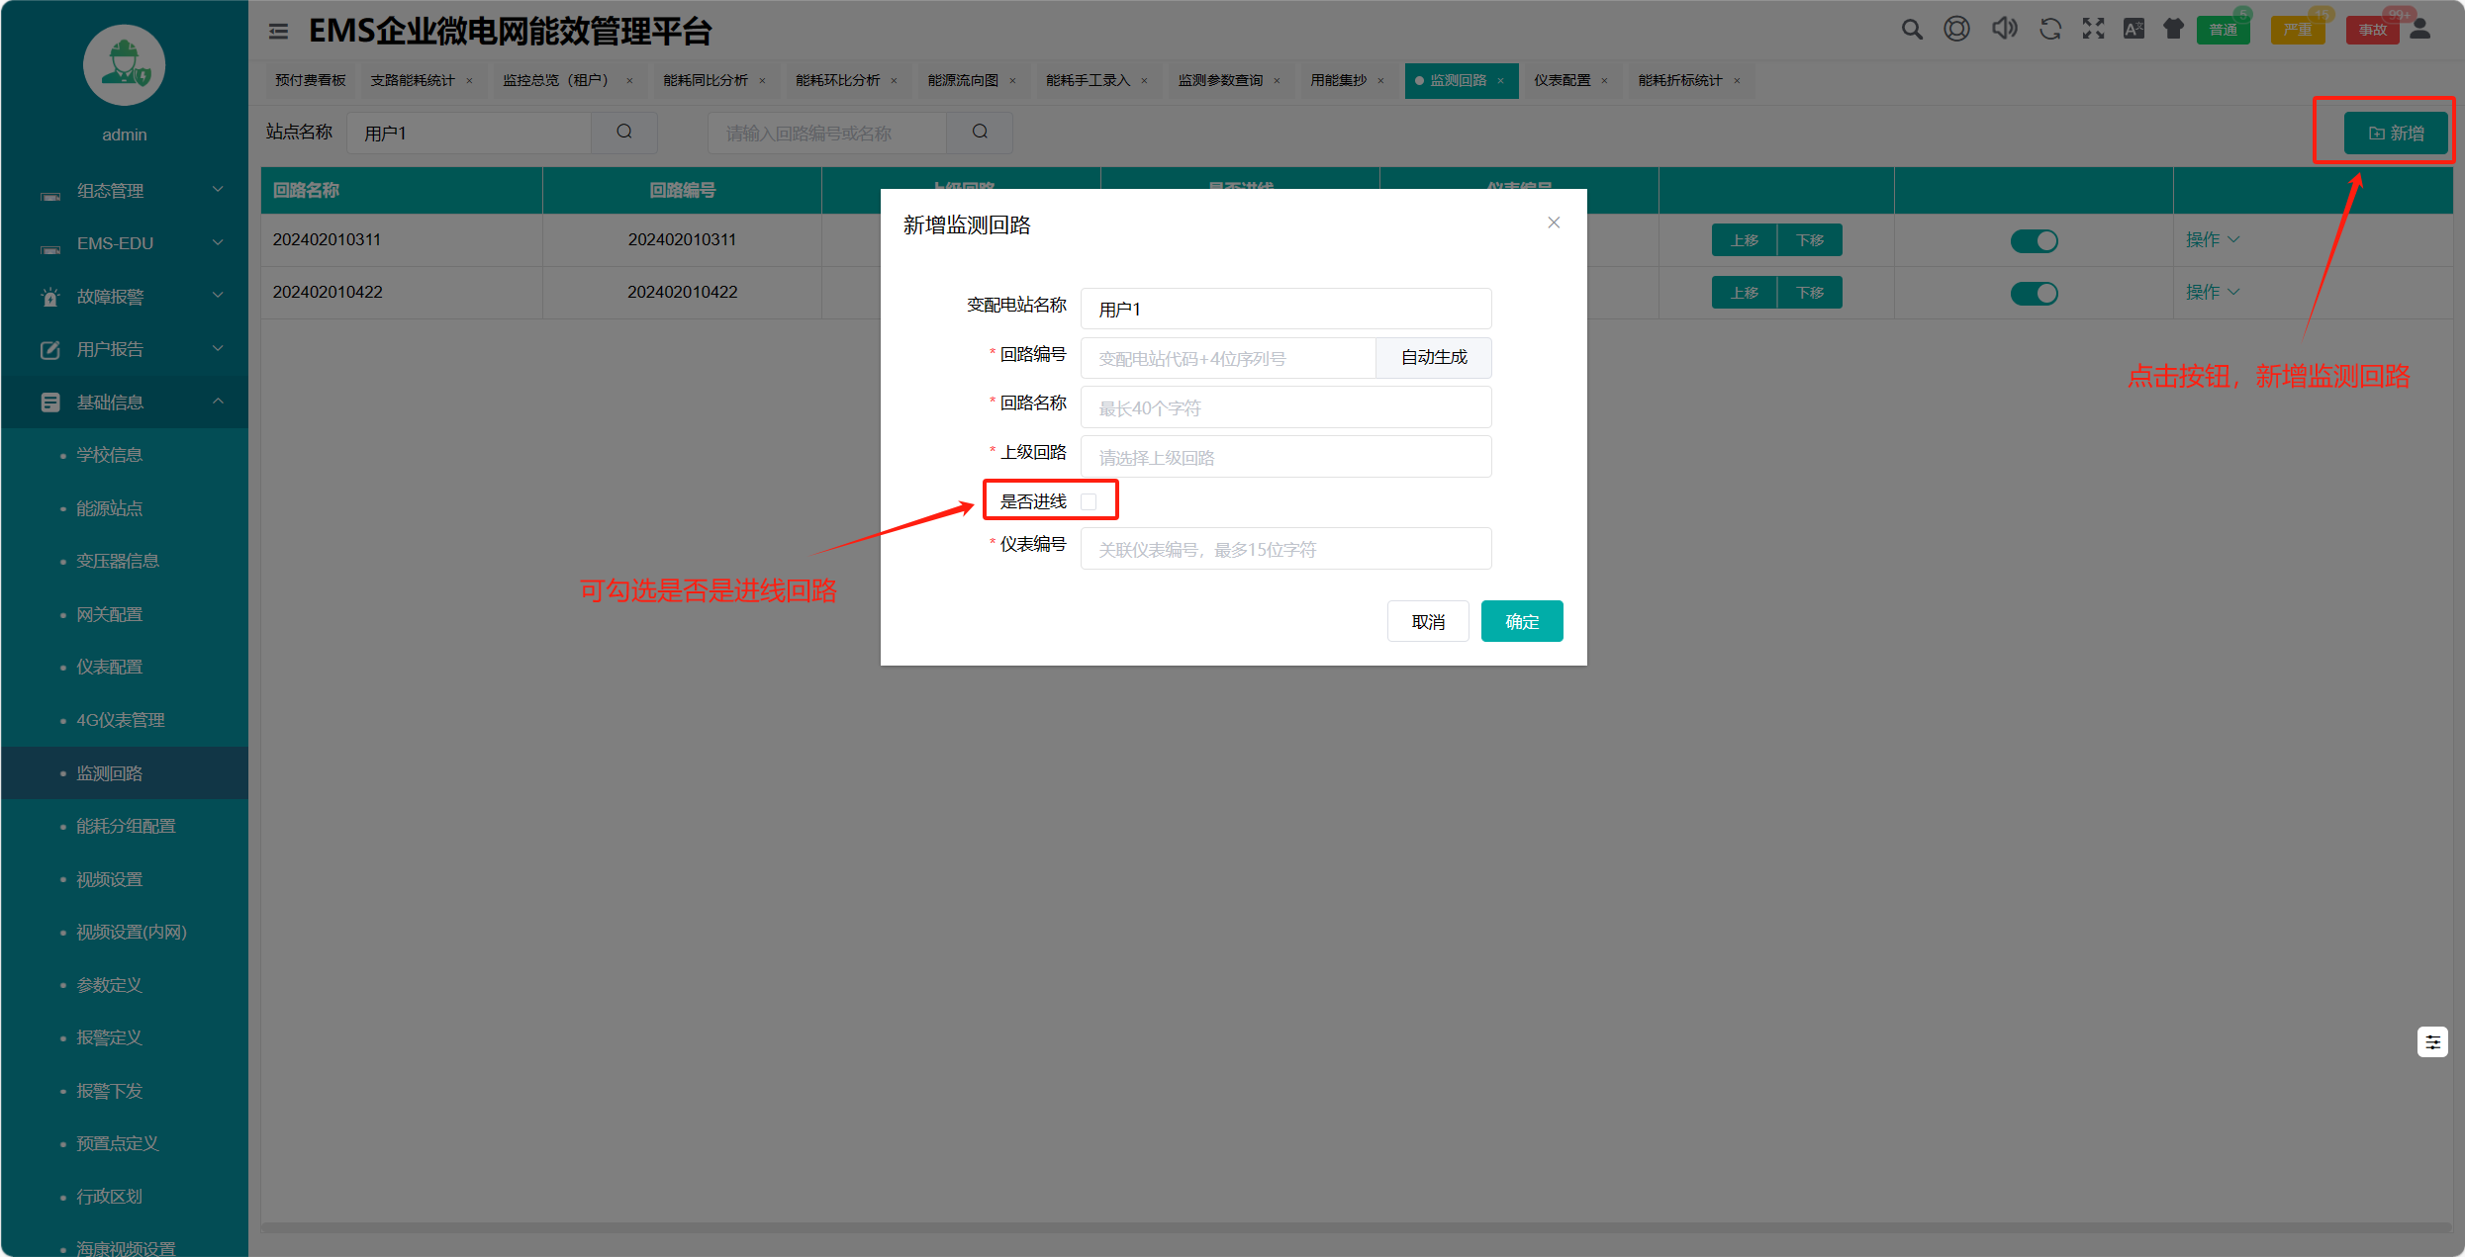The width and height of the screenshot is (2465, 1257).
Task: Toggle fullscreen with the expand arrows icon
Action: pos(2093,30)
